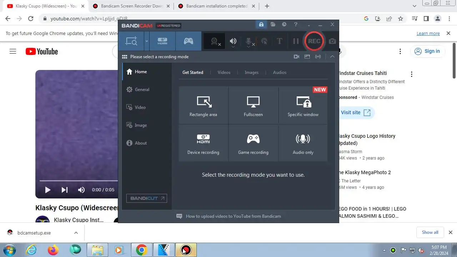457x257 pixels.
Task: Open the About section in Bandicam sidebar
Action: click(x=147, y=143)
